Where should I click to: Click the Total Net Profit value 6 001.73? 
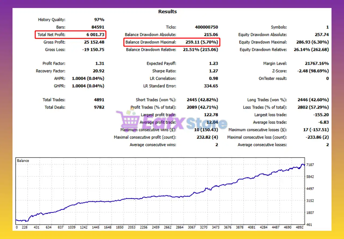click(95, 35)
